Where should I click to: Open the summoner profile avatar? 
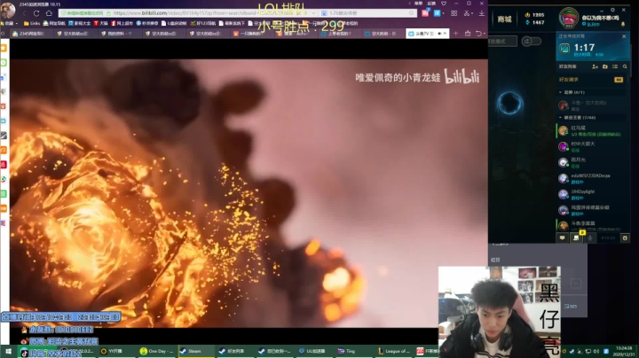pos(568,19)
